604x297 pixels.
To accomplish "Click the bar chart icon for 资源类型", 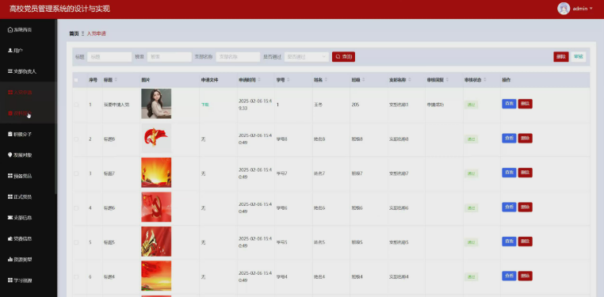I will click(10, 260).
